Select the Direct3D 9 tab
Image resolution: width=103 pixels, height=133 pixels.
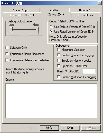click(56, 15)
